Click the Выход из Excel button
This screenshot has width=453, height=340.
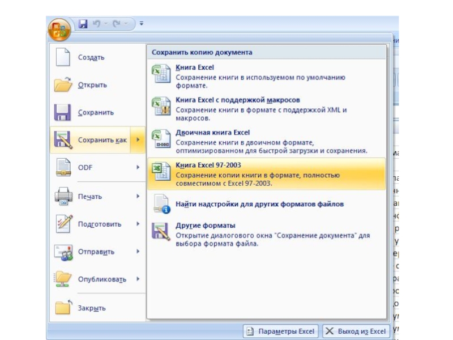pyautogui.click(x=356, y=331)
